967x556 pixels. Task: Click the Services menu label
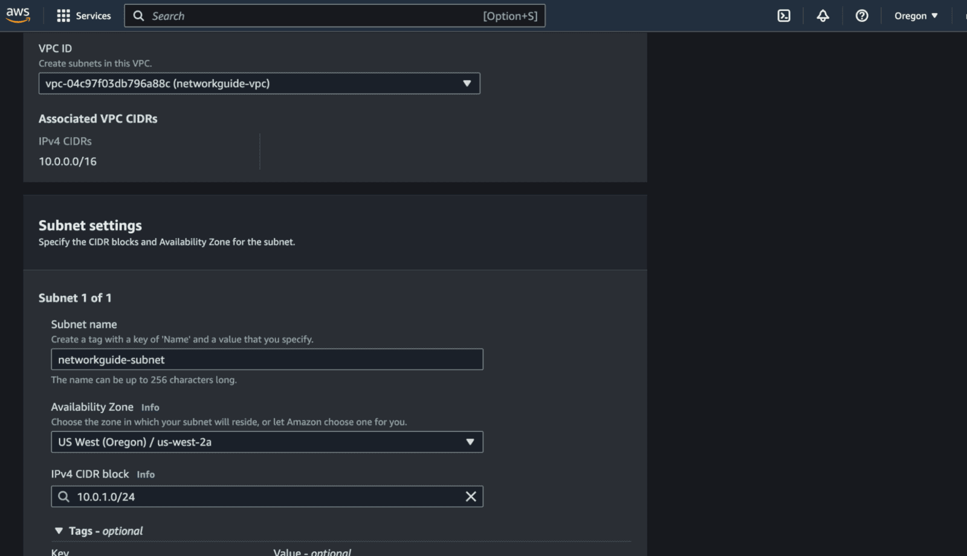93,16
